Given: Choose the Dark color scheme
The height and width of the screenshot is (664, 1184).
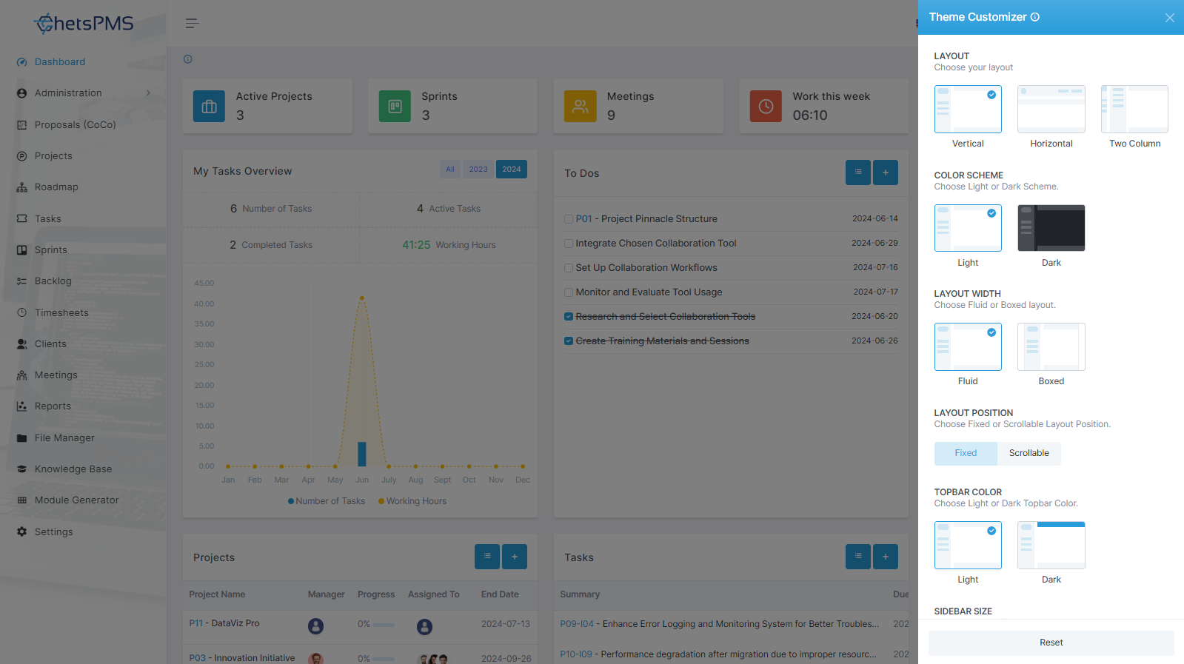Looking at the screenshot, I should tap(1051, 228).
